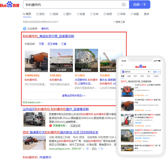This screenshot has width=167, height=159.
Task: Open the ¥1800.00元 product image in phone
Action: [127, 120]
